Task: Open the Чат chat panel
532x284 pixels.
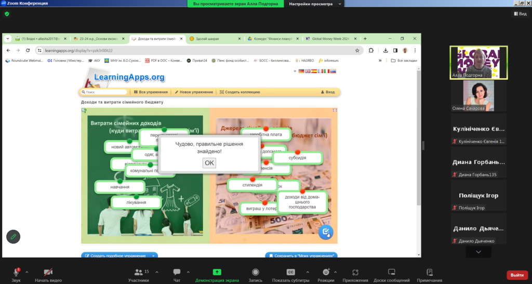Action: coord(177,275)
